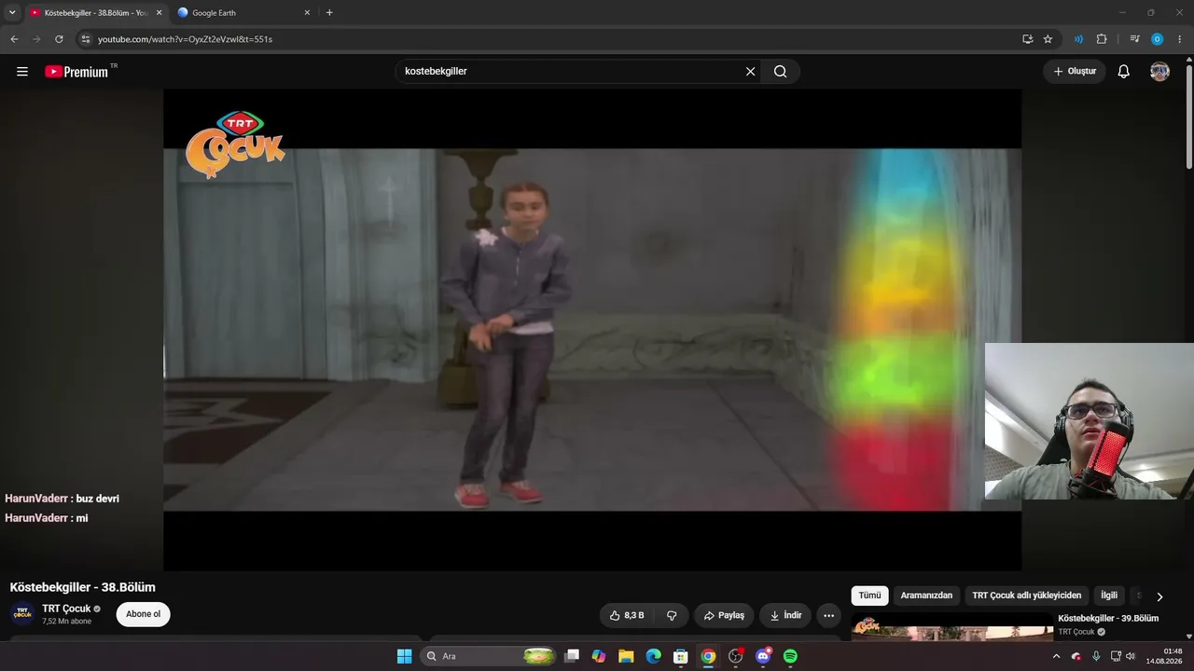
Task: Open the 39.Bölüm suggested video thumbnail
Action: [952, 627]
